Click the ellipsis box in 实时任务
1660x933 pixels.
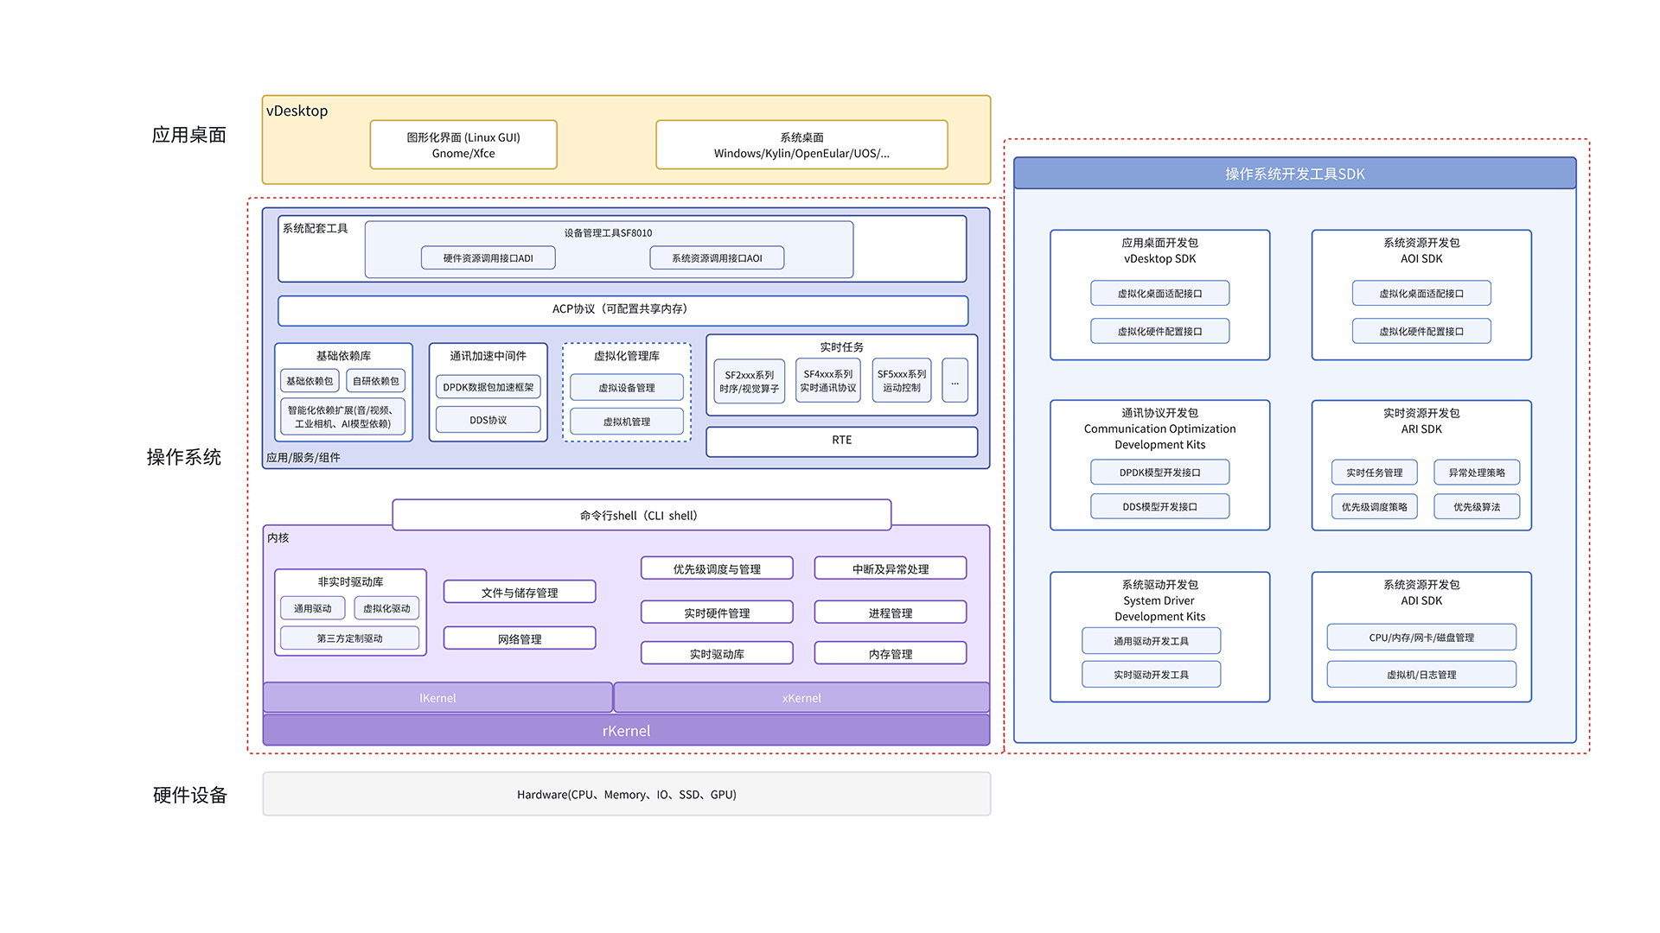click(x=954, y=381)
